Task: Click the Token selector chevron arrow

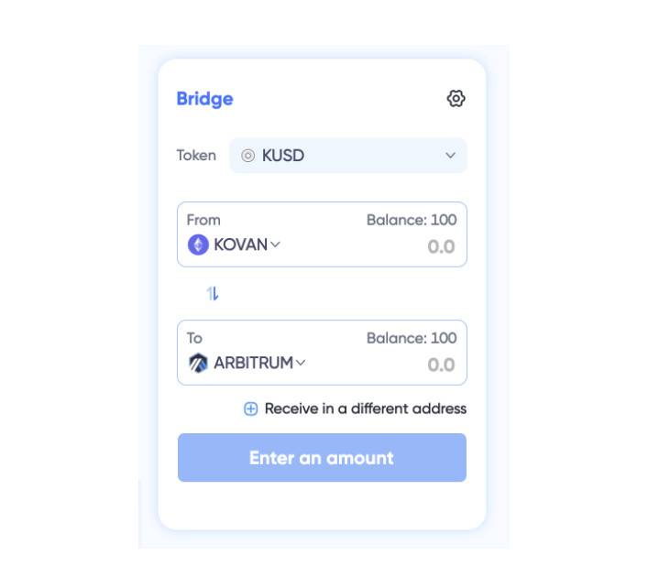Action: (450, 156)
